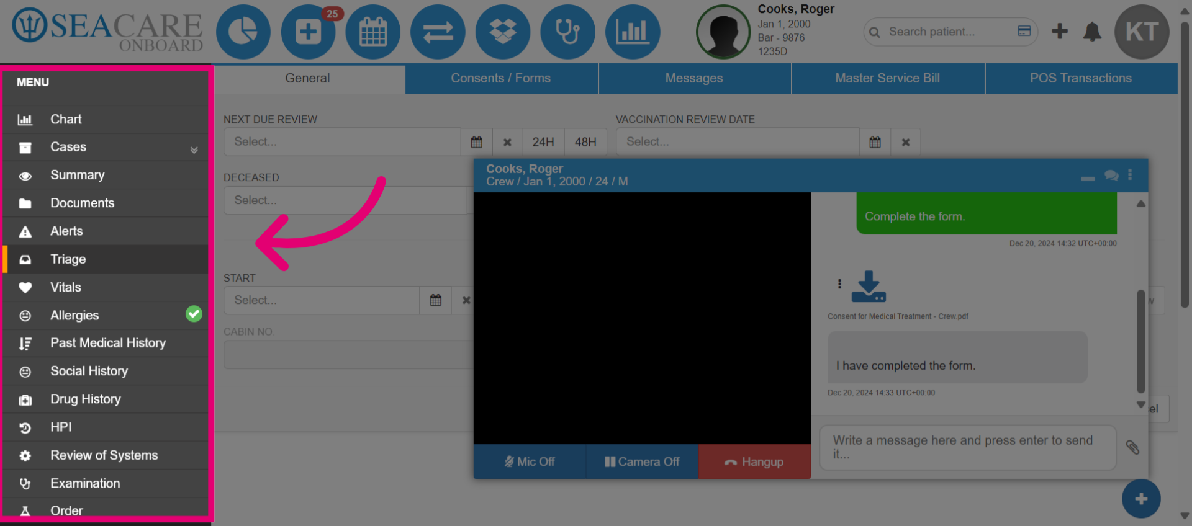1192x526 pixels.
Task: Switch to the General tab
Action: [x=307, y=78]
